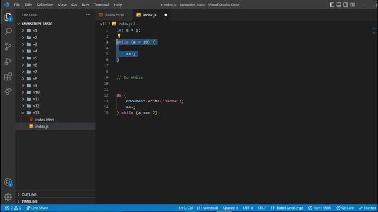The image size is (378, 212).
Task: Click Go Live server button
Action: point(345,208)
